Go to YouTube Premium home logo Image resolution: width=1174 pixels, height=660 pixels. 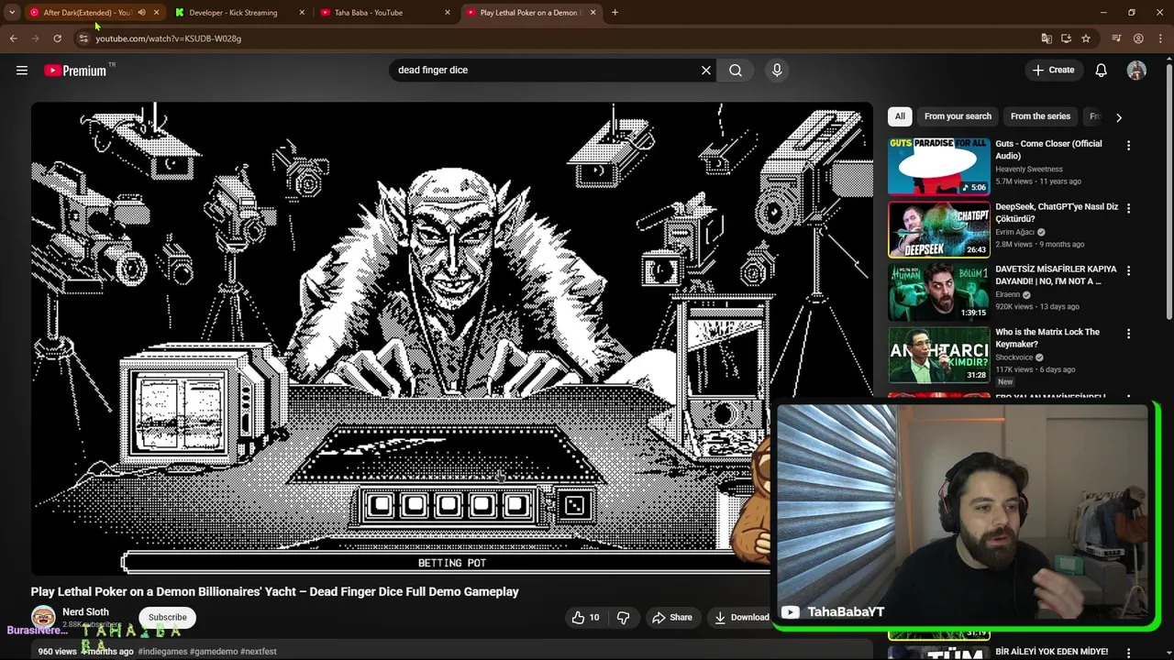click(x=75, y=71)
